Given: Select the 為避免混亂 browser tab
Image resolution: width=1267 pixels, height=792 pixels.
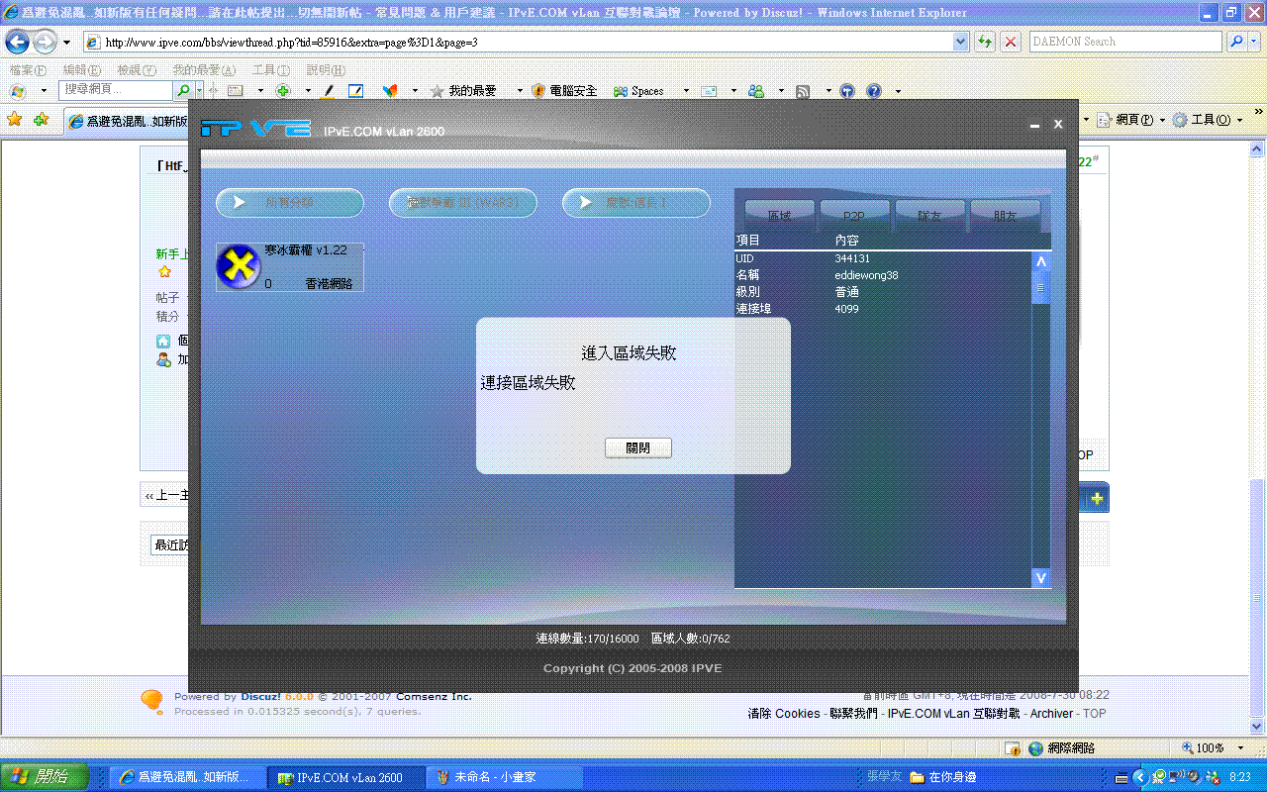Looking at the screenshot, I should (127, 121).
